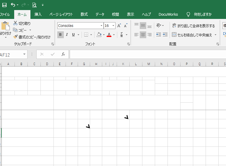Click the Undo arrow icon
Image resolution: width=226 pixels, height=166 pixels.
(13, 5)
